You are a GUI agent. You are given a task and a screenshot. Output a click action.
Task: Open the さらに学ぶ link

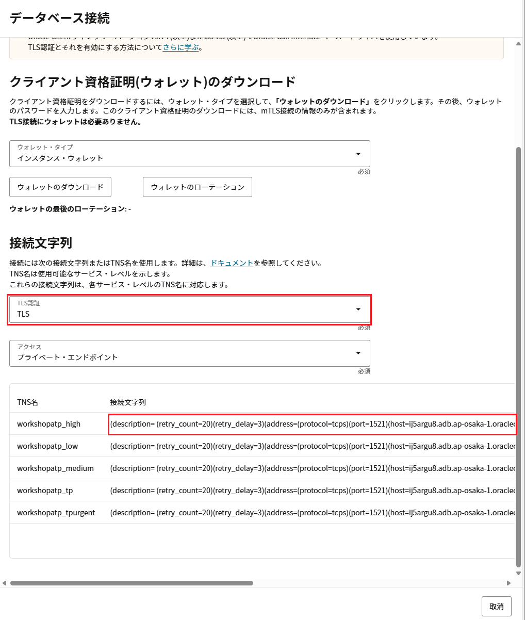tap(181, 47)
